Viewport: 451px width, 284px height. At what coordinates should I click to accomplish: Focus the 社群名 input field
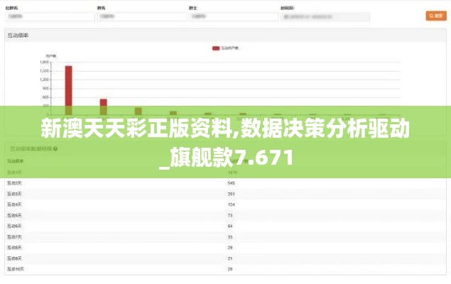50,16
